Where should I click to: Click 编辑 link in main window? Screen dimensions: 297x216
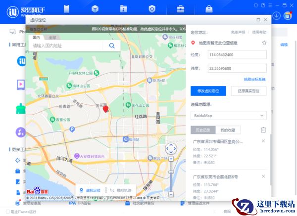284,45
